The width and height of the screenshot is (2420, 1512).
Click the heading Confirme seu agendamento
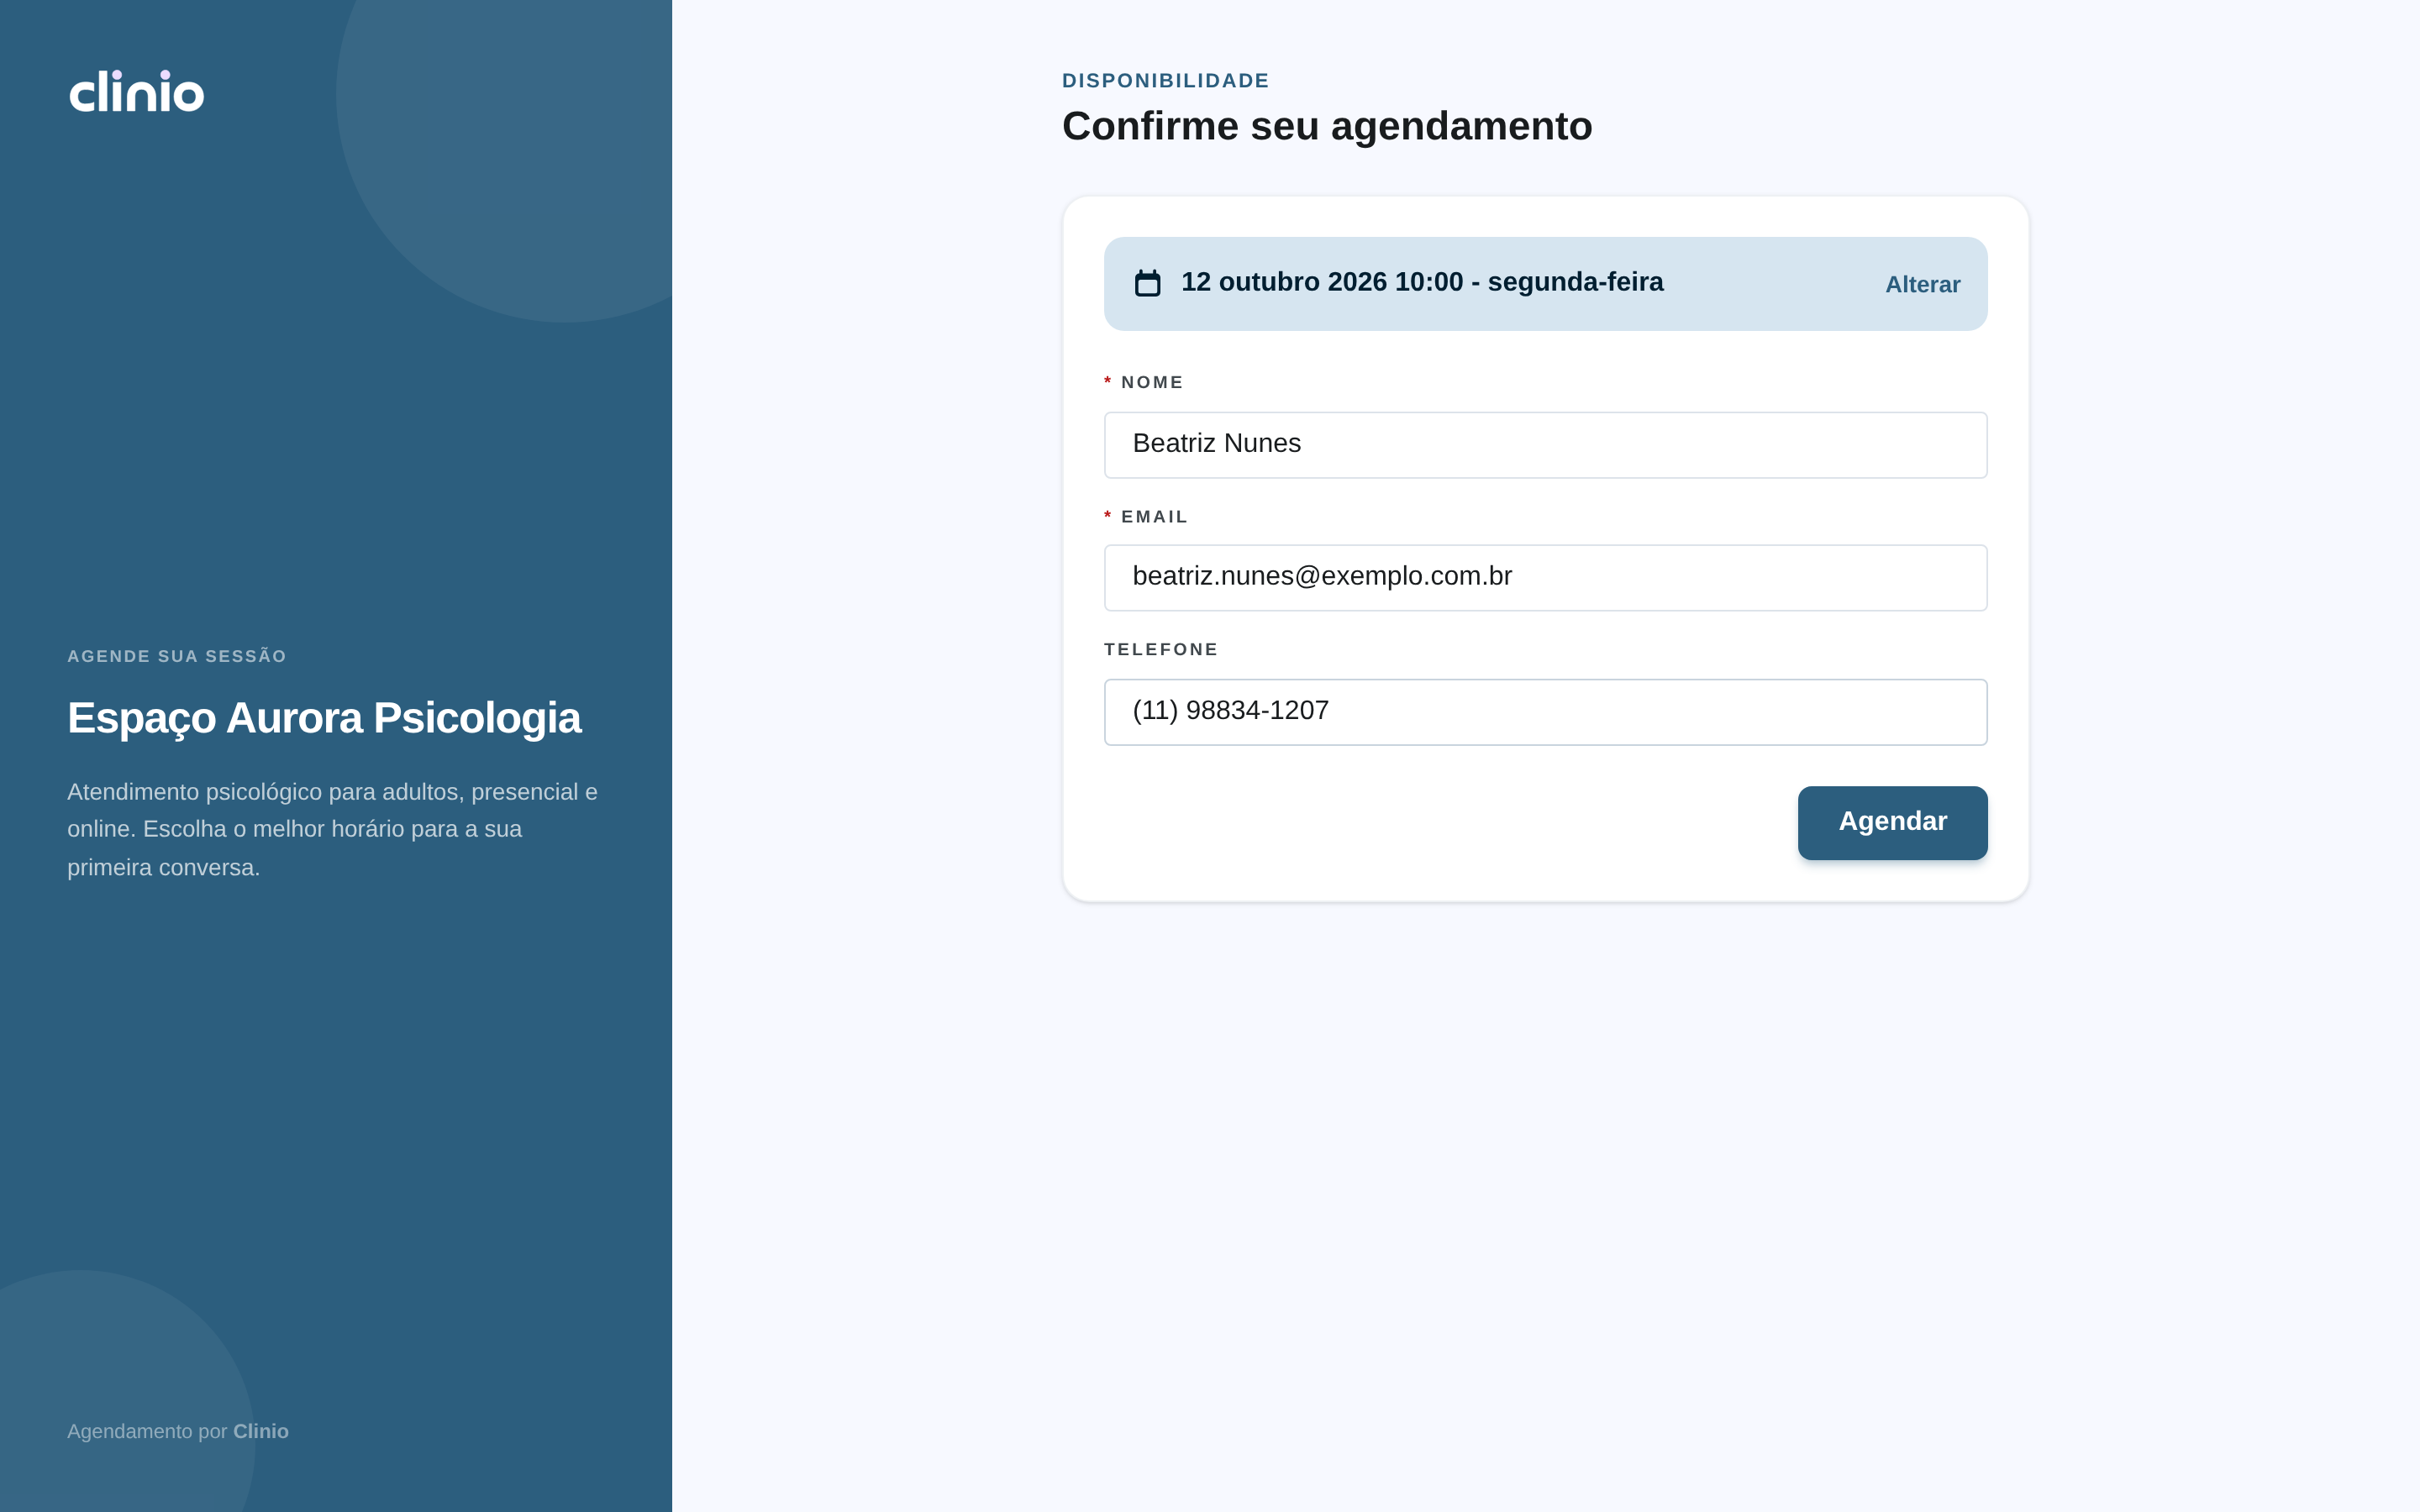[x=1327, y=127]
